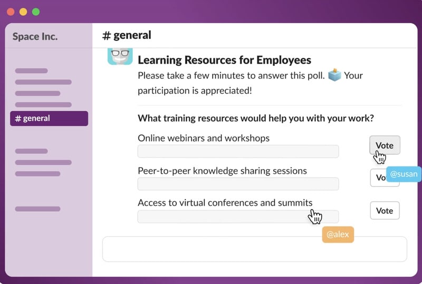Close the window with red button
422x284 pixels.
(x=11, y=12)
